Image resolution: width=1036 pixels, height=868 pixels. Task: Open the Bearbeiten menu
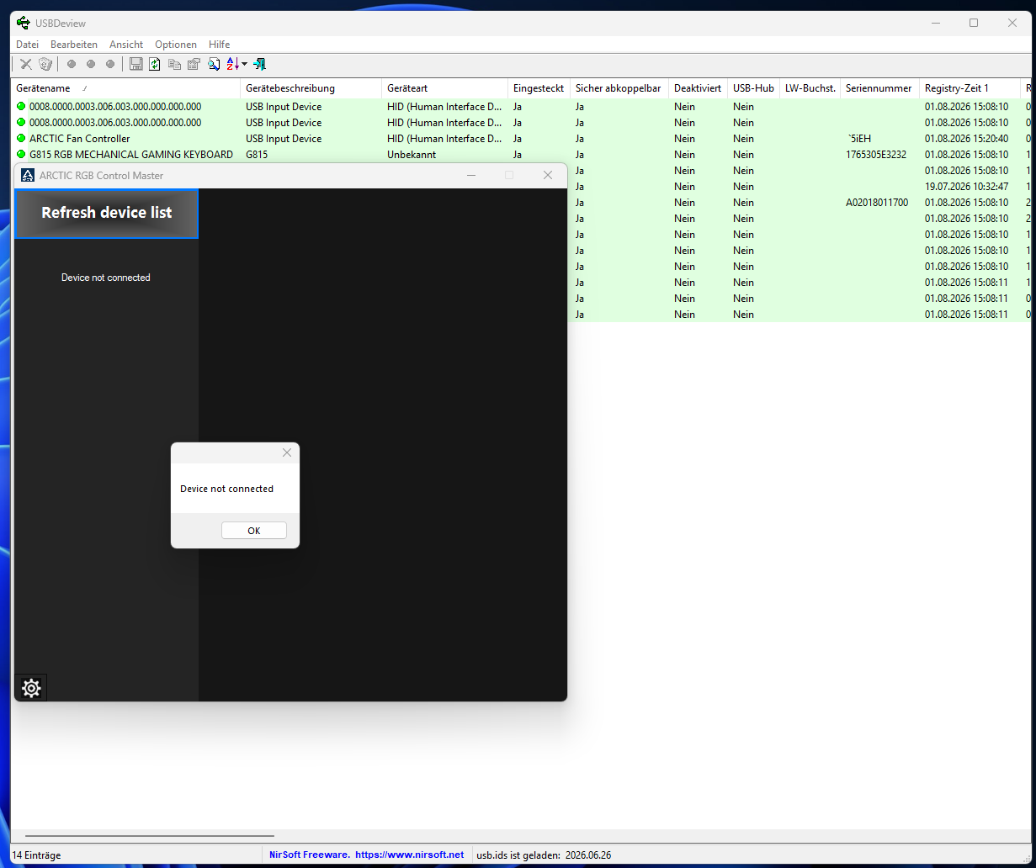(74, 45)
